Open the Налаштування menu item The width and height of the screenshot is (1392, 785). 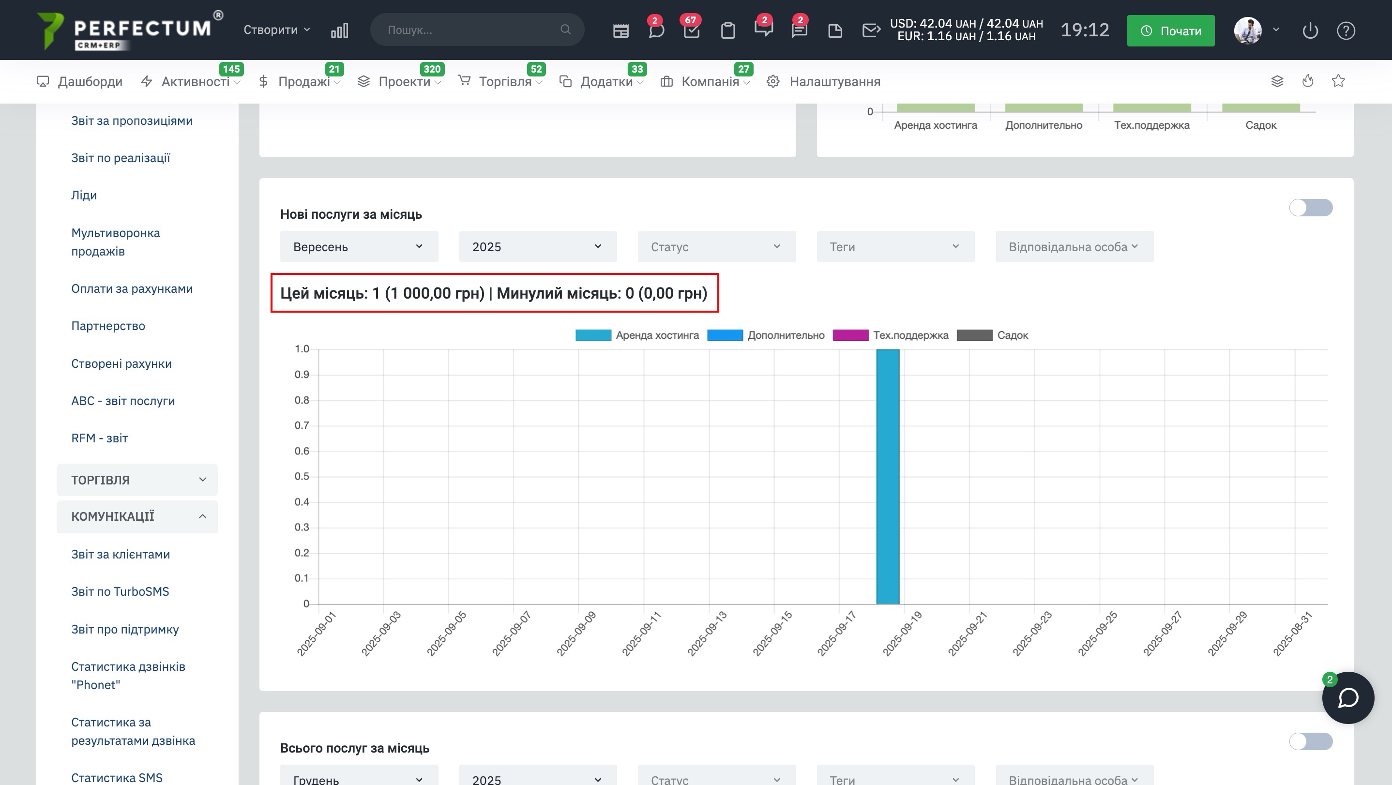tap(834, 82)
